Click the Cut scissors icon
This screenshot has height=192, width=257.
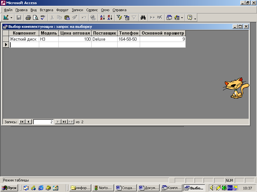click(52, 18)
